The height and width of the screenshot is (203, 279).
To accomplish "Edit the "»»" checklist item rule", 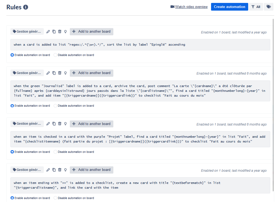I will pos(48,170).
